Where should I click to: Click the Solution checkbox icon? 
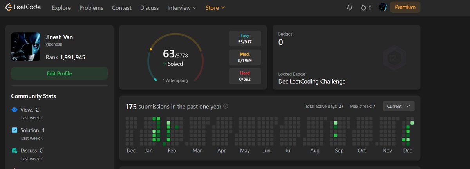click(x=14, y=130)
